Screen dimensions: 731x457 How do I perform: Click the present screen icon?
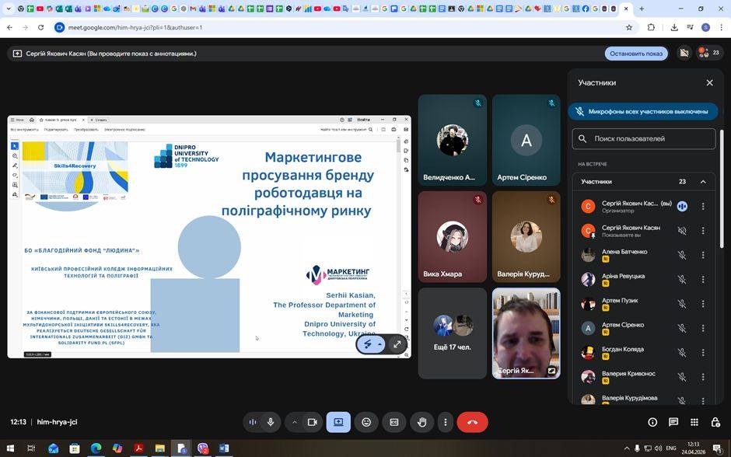338,422
